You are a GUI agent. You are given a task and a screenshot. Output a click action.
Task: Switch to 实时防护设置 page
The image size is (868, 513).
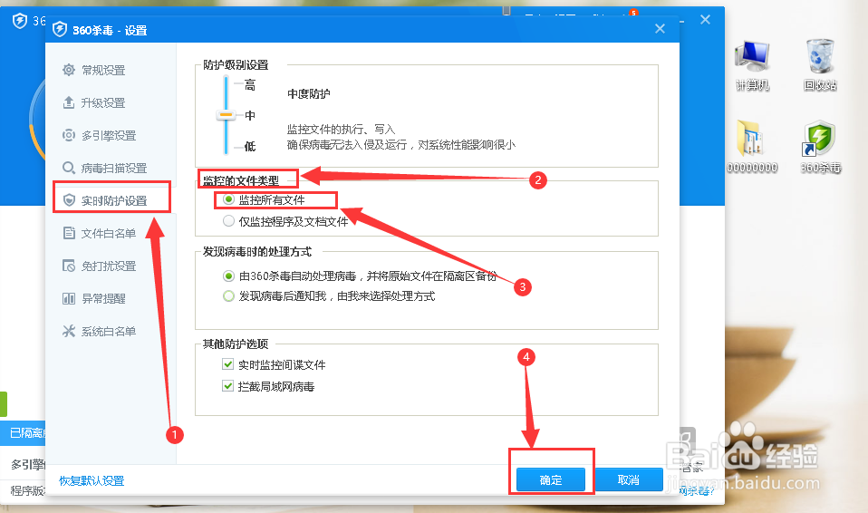(x=114, y=201)
